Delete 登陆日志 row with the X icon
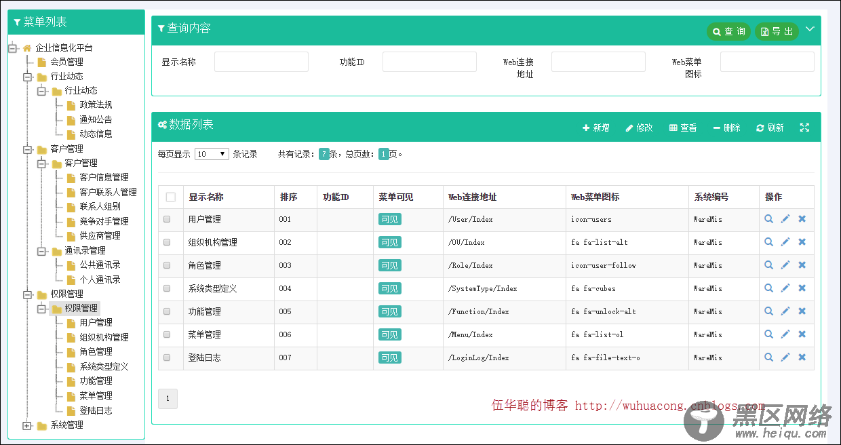The image size is (841, 445). click(802, 357)
